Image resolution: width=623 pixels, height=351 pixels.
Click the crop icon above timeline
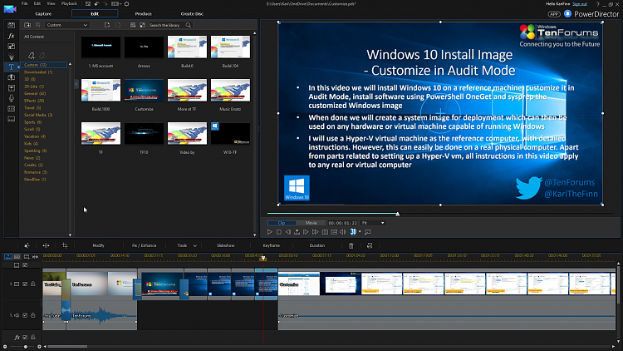point(65,245)
